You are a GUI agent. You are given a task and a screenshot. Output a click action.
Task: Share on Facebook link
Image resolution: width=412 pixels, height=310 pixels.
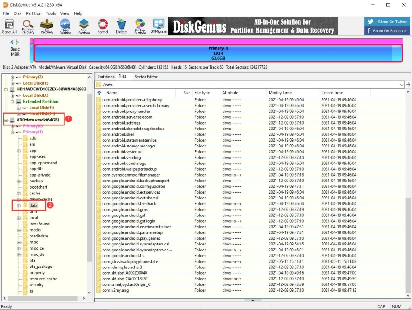[387, 31]
